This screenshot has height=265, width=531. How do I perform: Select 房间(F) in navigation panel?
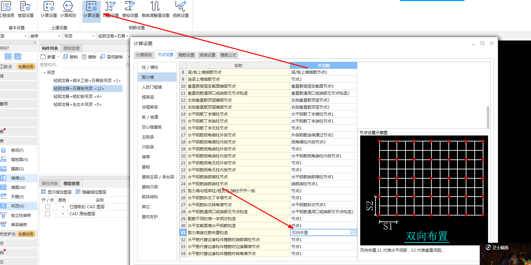(17, 150)
